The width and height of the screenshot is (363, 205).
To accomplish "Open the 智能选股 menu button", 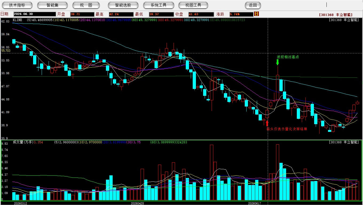I will pos(123,5).
